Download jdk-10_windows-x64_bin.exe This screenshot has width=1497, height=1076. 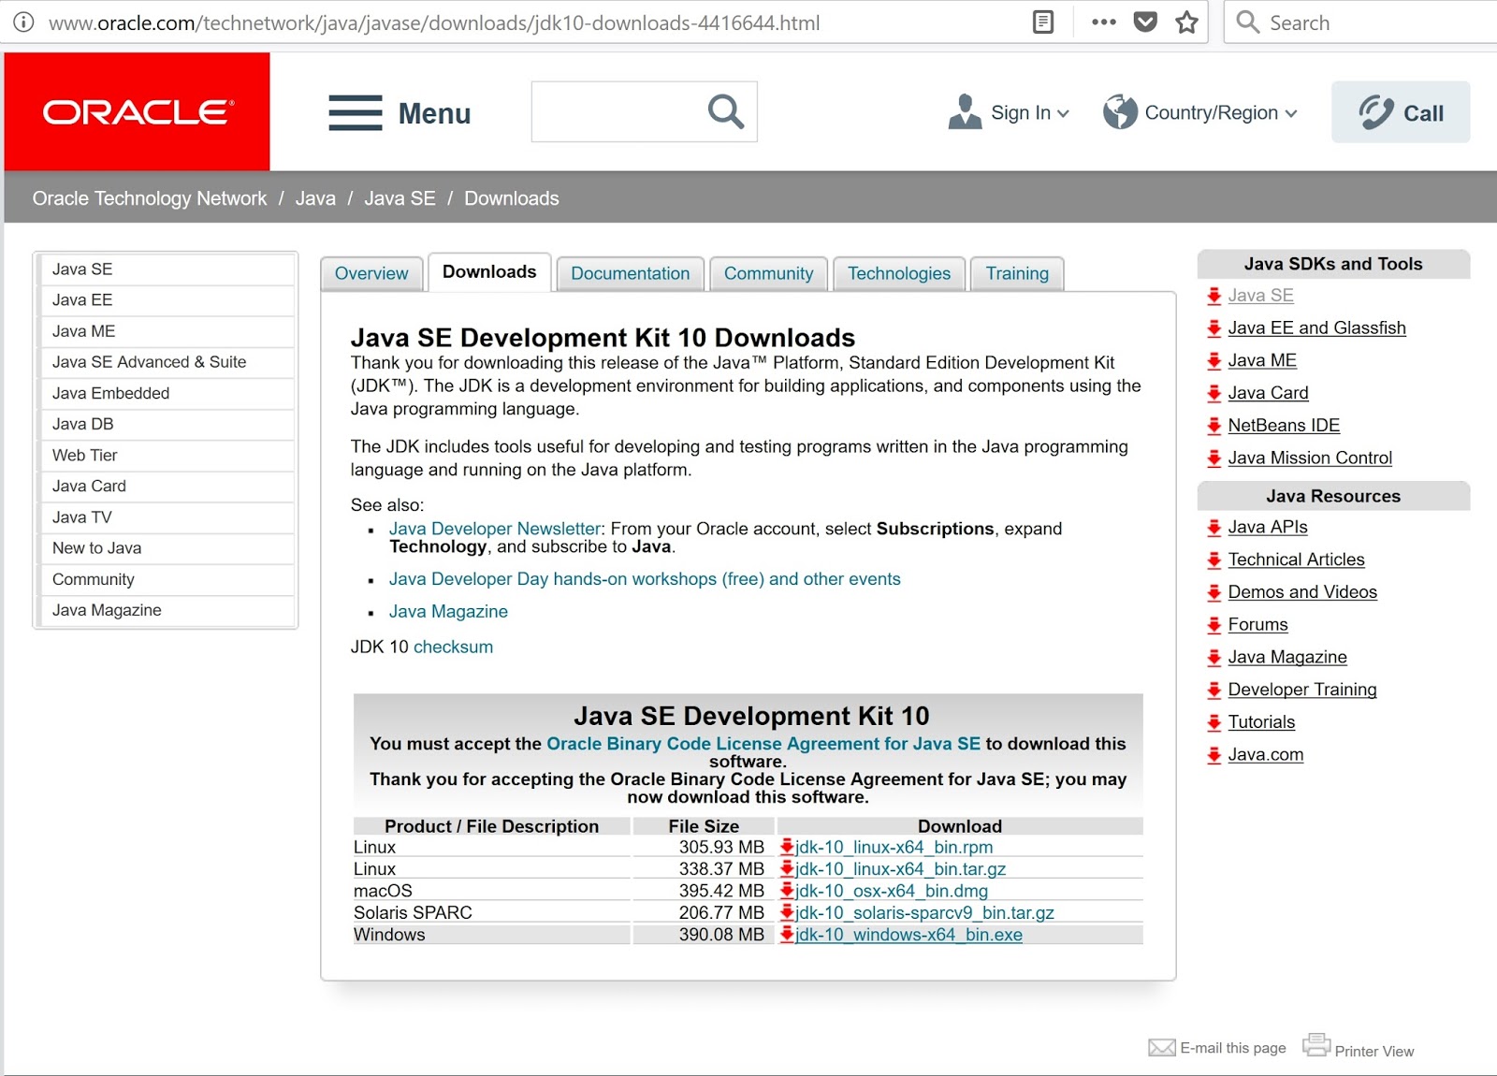click(908, 935)
